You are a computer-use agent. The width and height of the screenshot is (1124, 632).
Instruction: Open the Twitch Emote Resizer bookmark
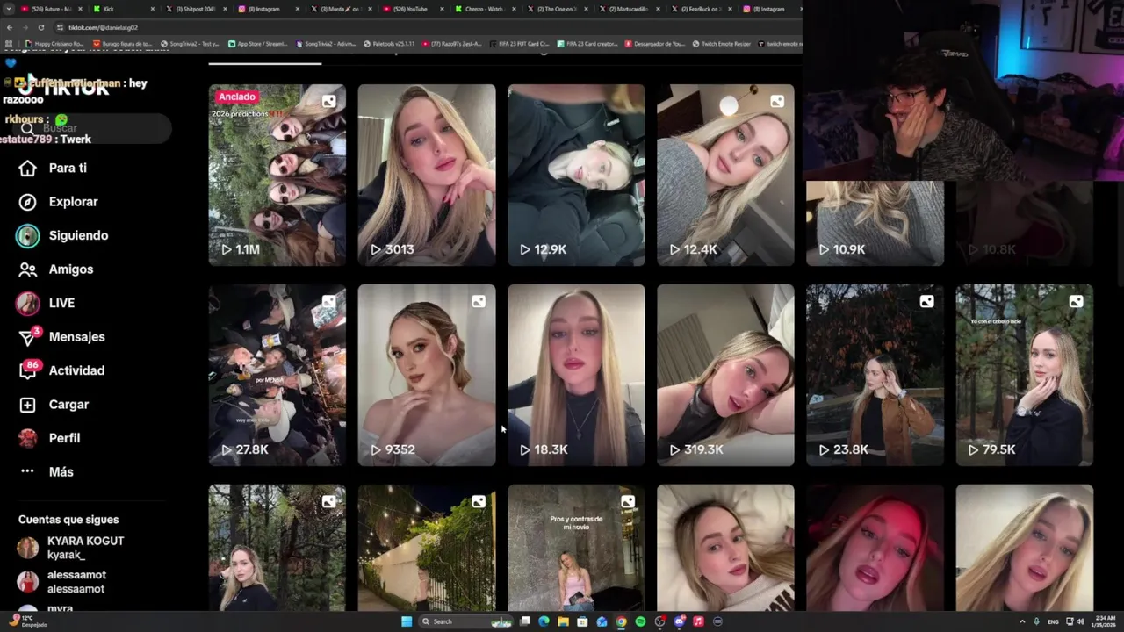[x=720, y=44]
